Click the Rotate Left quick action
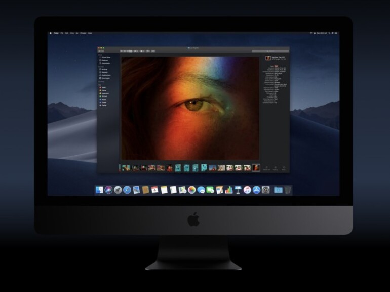This screenshot has height=292, width=390. coord(266,168)
